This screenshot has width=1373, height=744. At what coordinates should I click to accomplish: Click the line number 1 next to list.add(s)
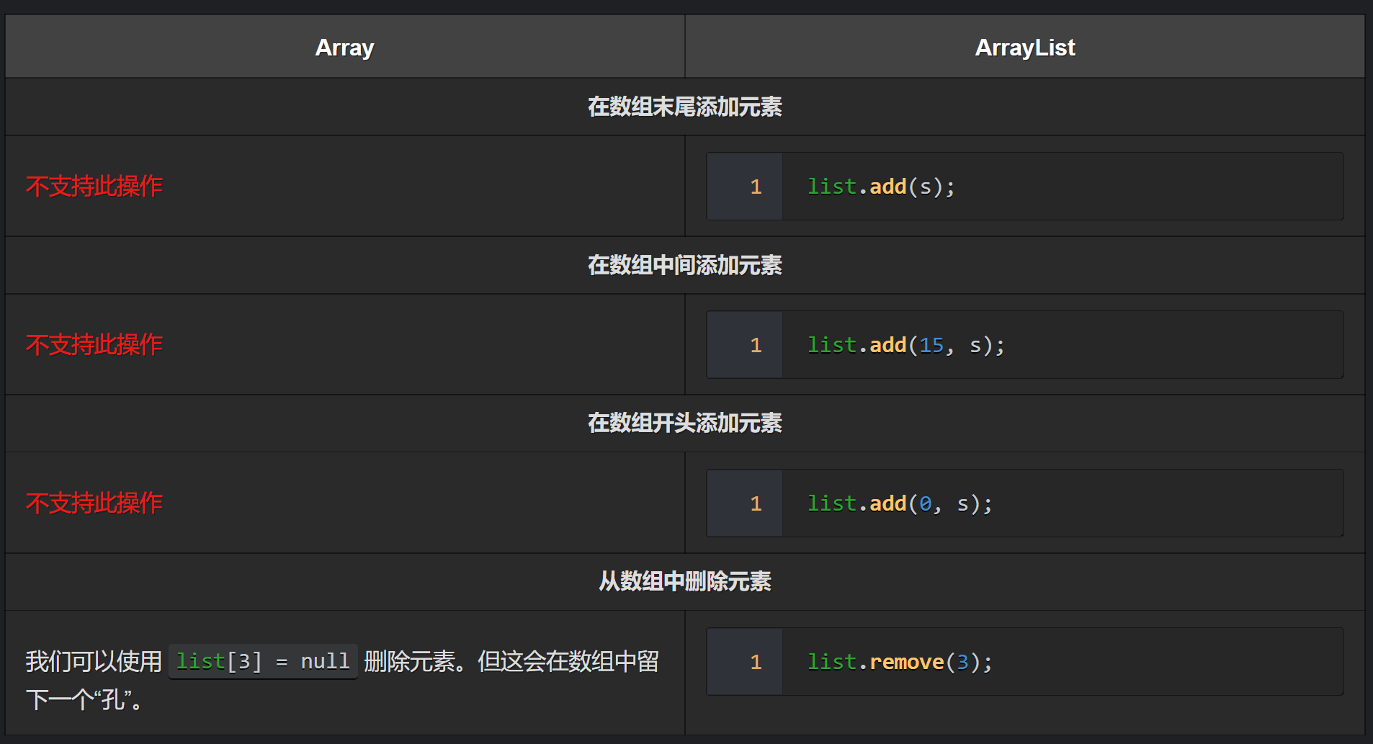click(755, 187)
